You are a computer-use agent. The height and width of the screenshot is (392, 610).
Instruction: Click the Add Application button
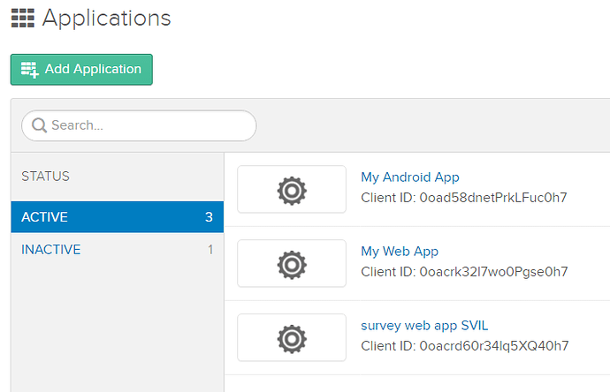pyautogui.click(x=81, y=70)
